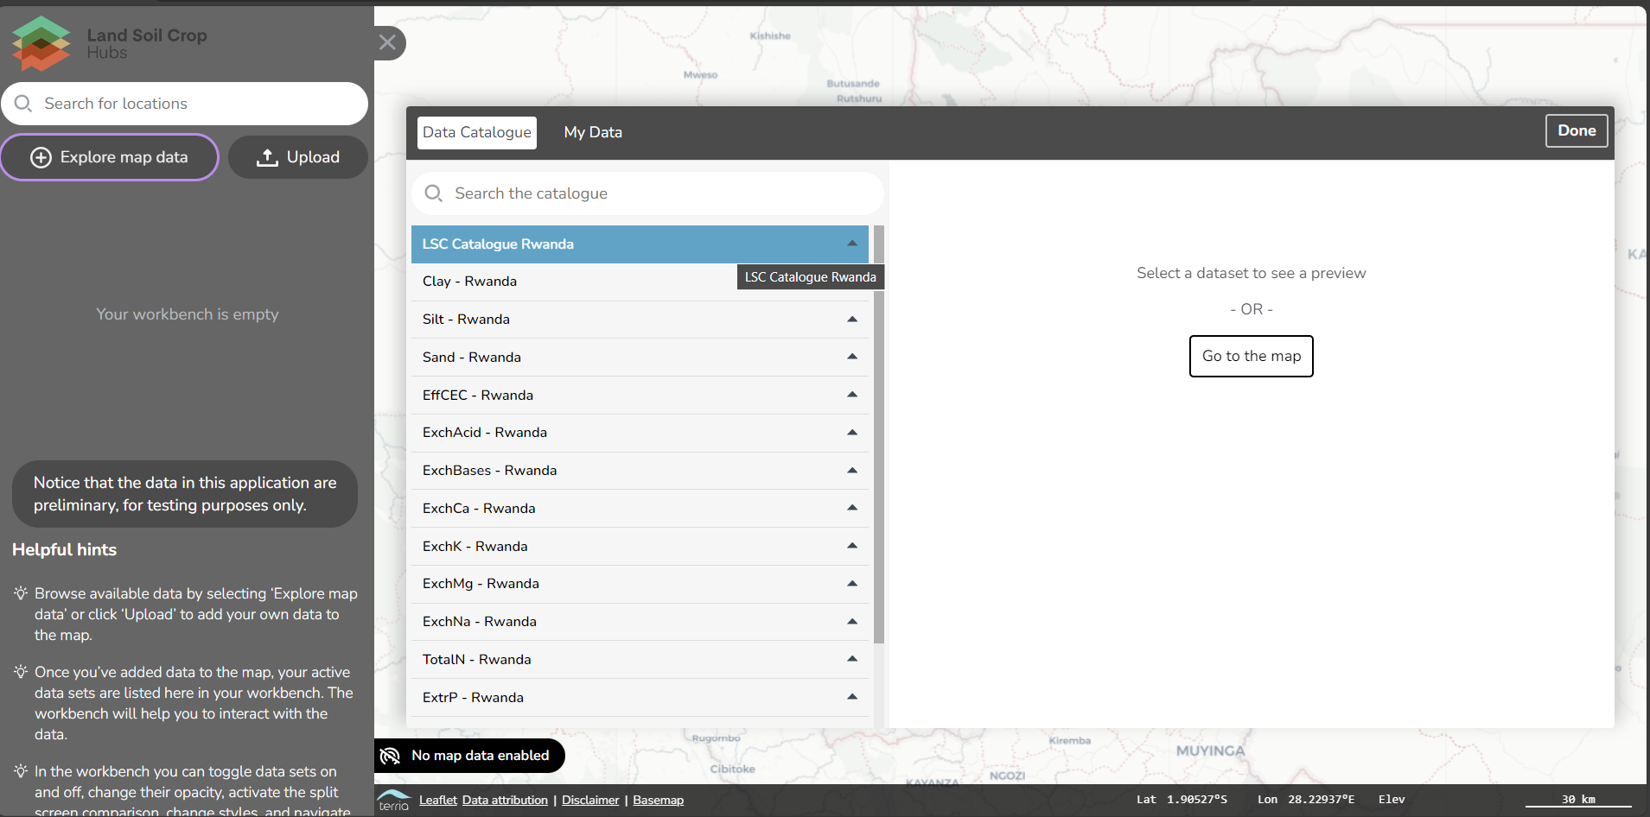
Task: Click the magnifier icon in location search
Action: tap(23, 104)
